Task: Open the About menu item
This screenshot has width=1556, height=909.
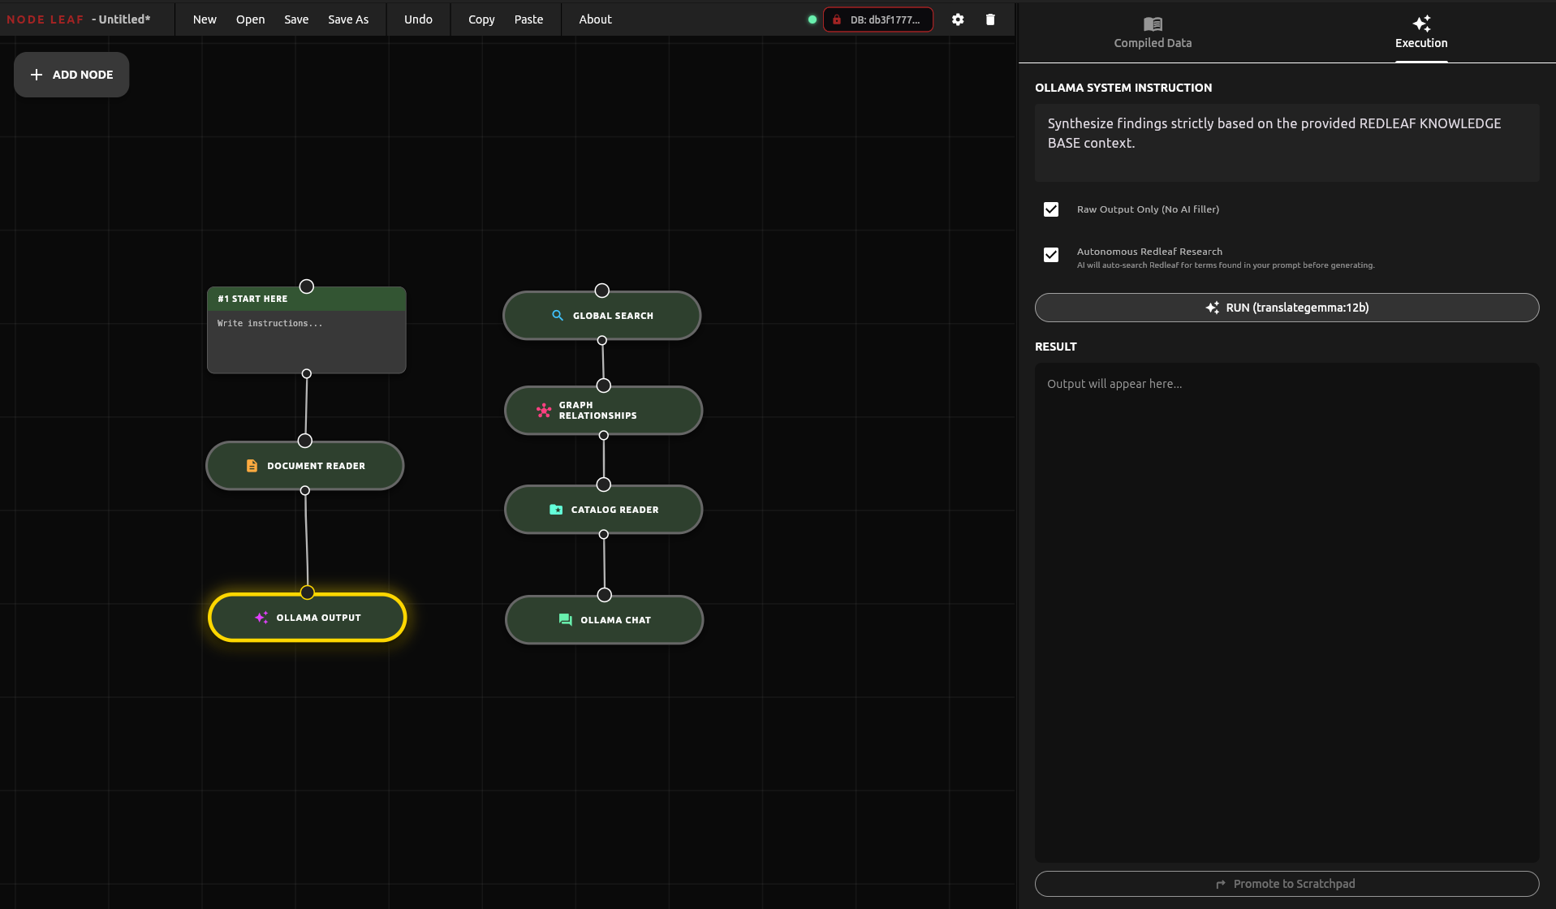Action: click(x=595, y=19)
